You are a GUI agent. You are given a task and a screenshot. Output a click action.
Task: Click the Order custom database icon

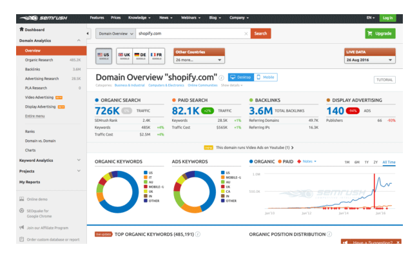(22, 239)
